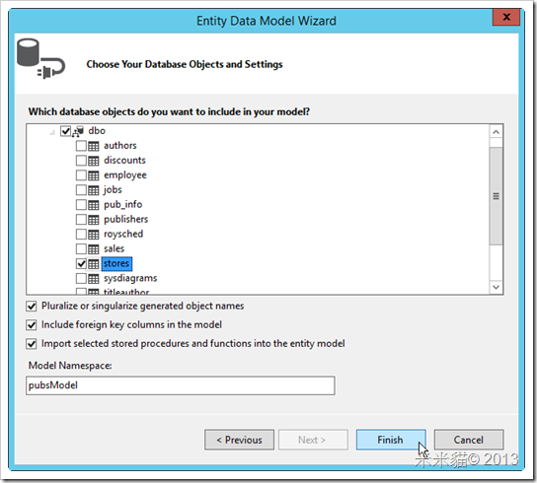Click the dbo schema icon

pyautogui.click(x=78, y=131)
